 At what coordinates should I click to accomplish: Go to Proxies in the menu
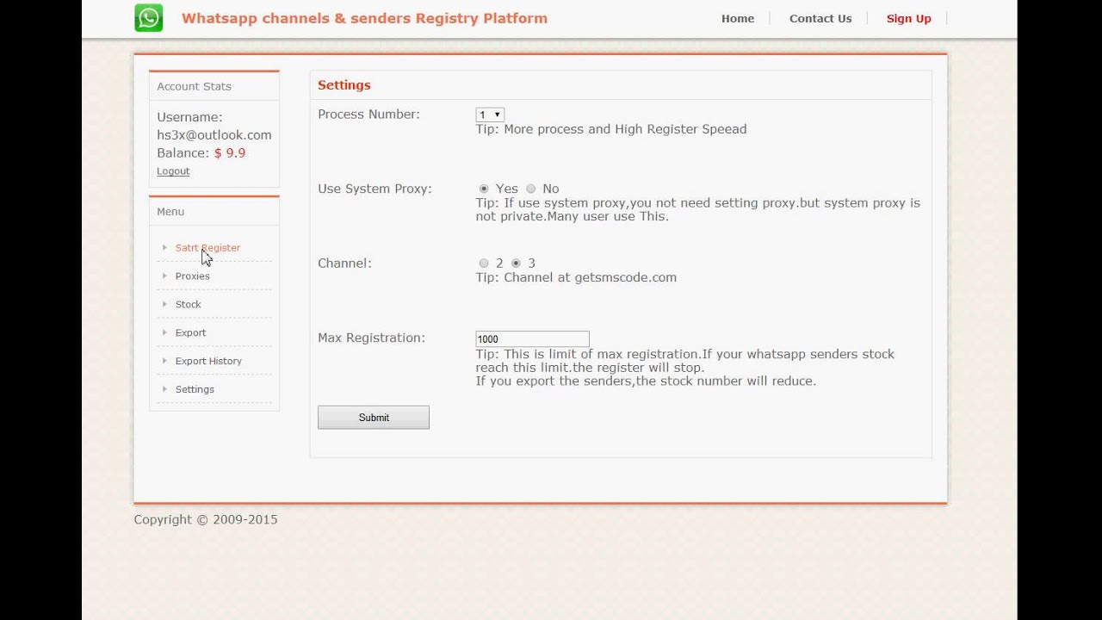192,276
